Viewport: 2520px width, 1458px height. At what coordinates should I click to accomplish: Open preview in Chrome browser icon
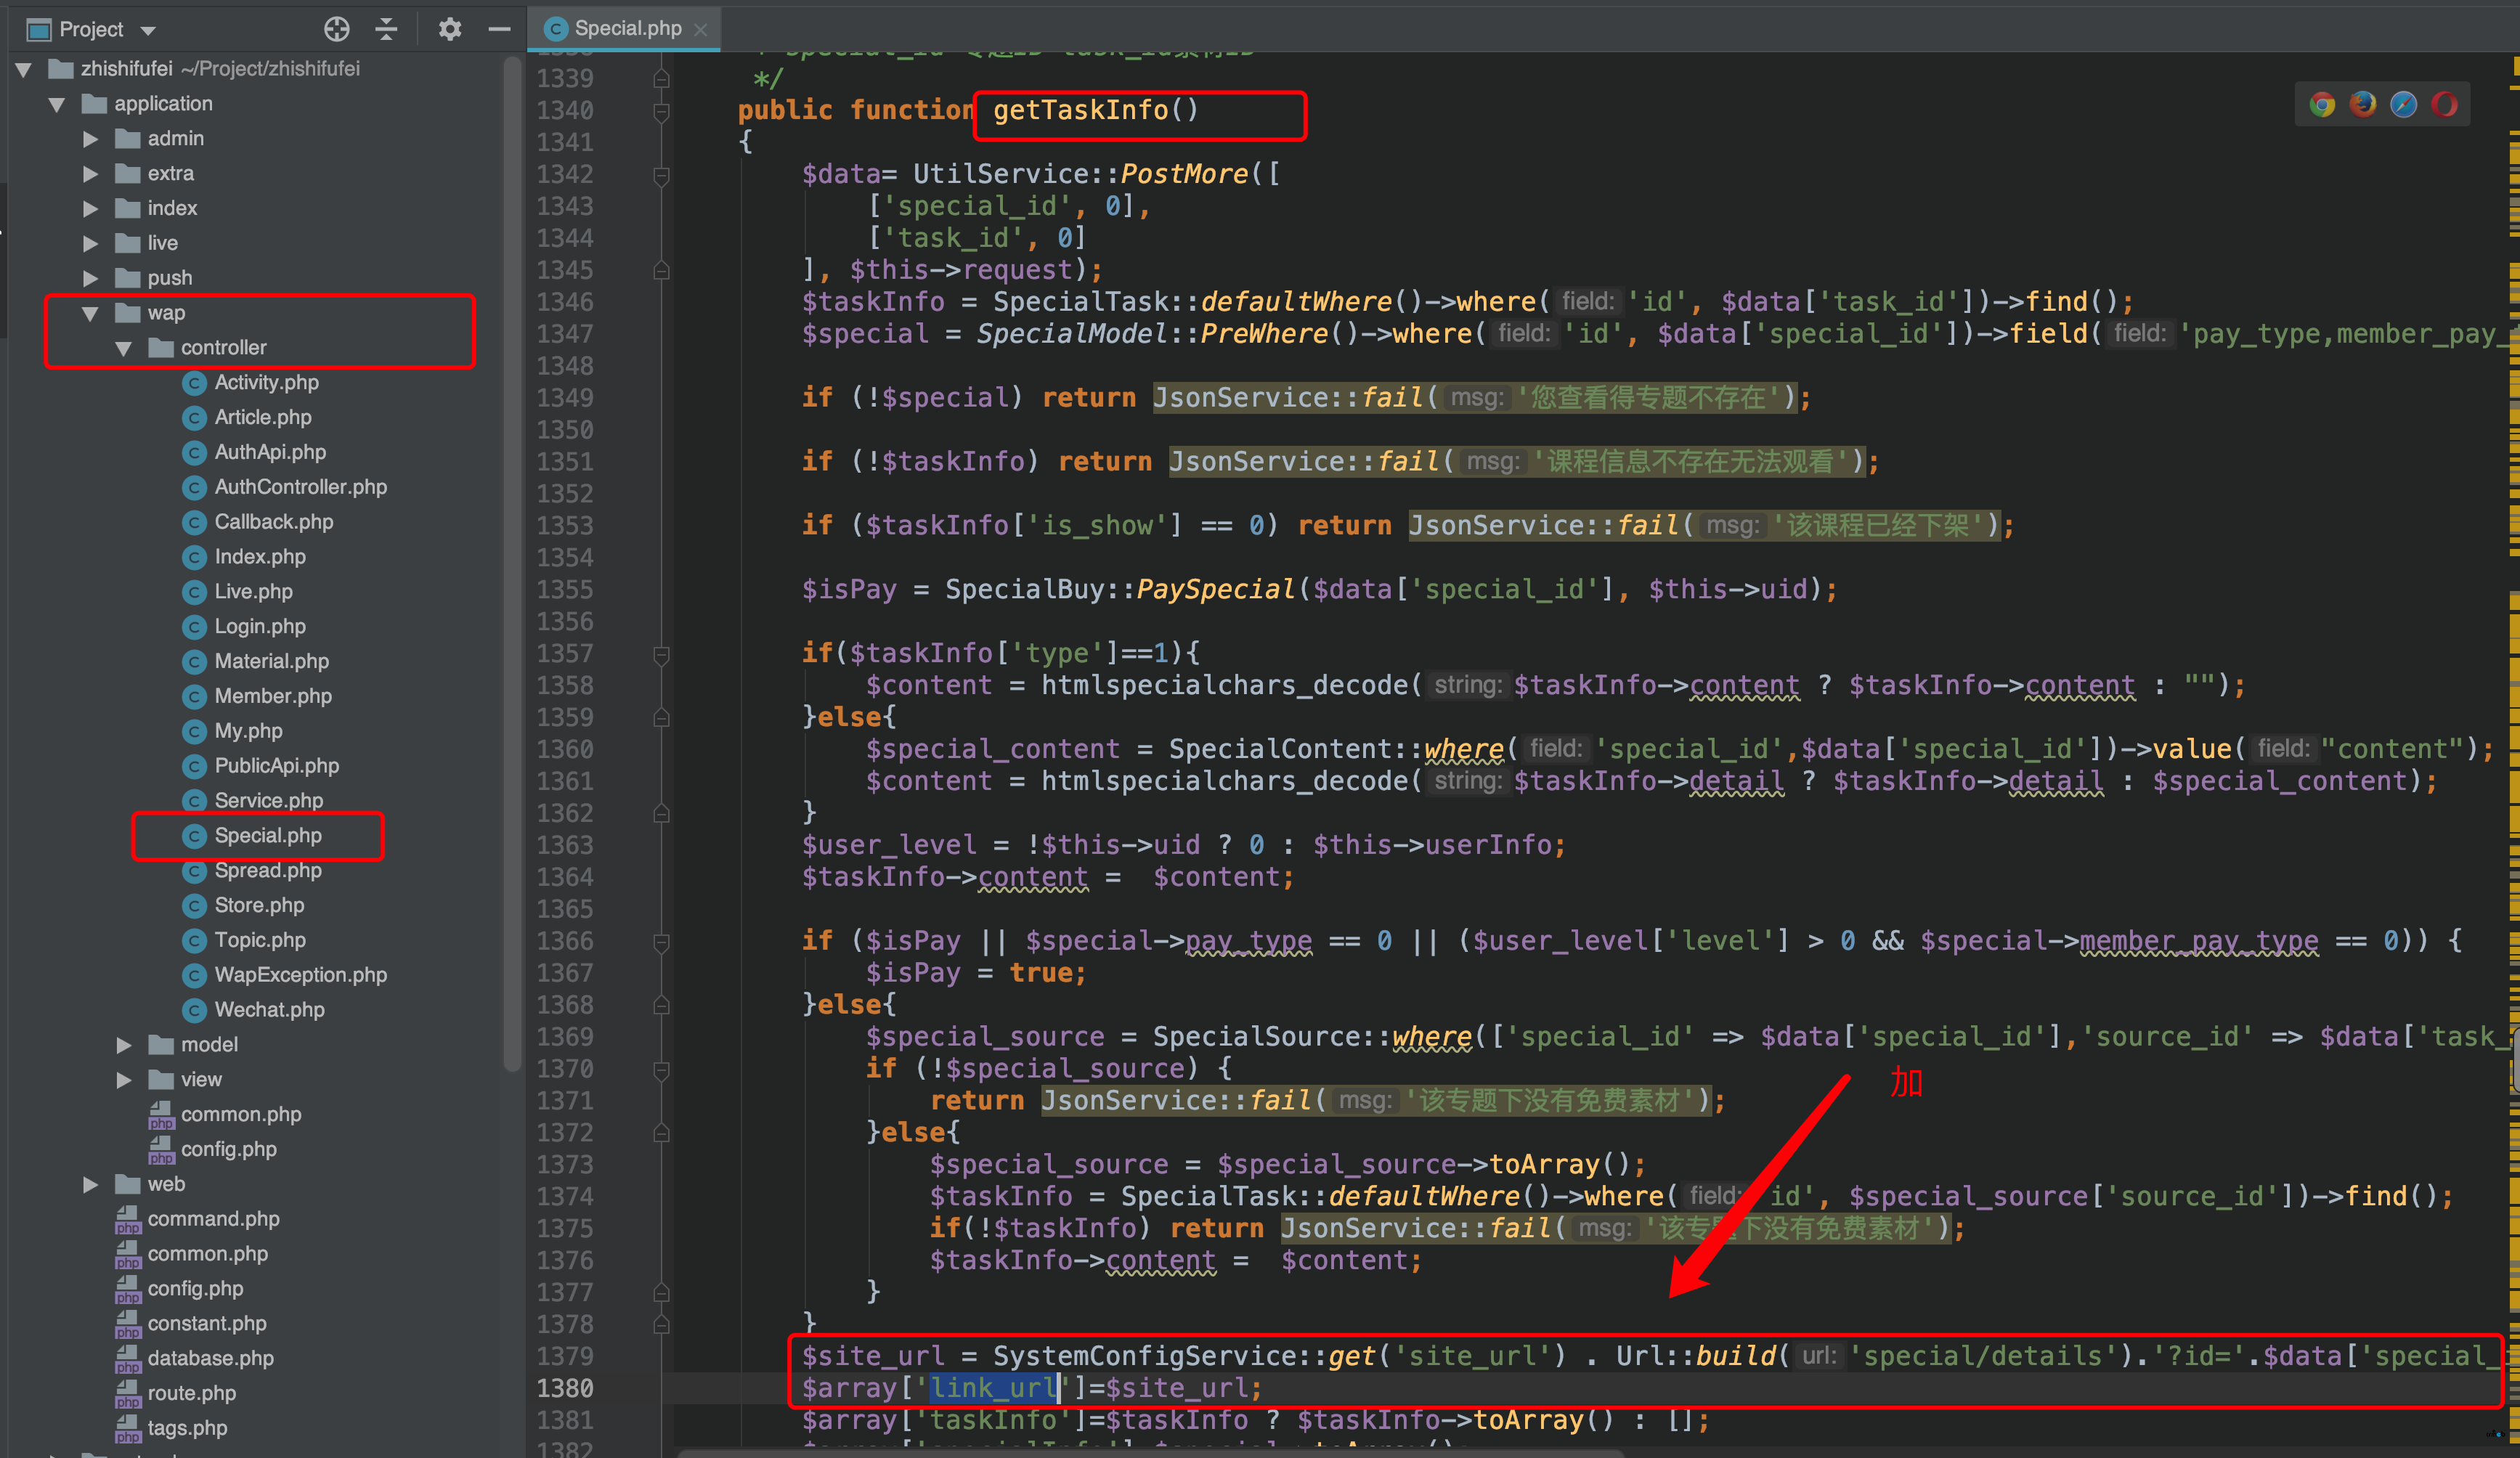2322,104
